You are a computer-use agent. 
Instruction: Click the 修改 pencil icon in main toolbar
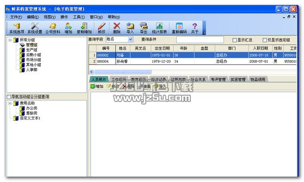pos(101,28)
